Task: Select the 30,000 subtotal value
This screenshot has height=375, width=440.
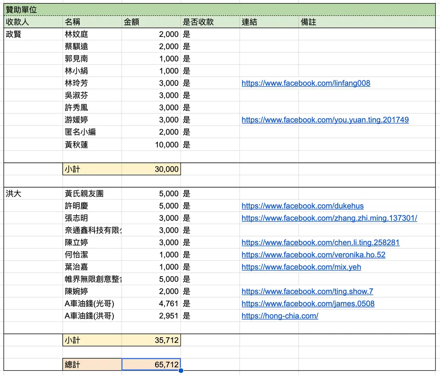Action: click(151, 169)
